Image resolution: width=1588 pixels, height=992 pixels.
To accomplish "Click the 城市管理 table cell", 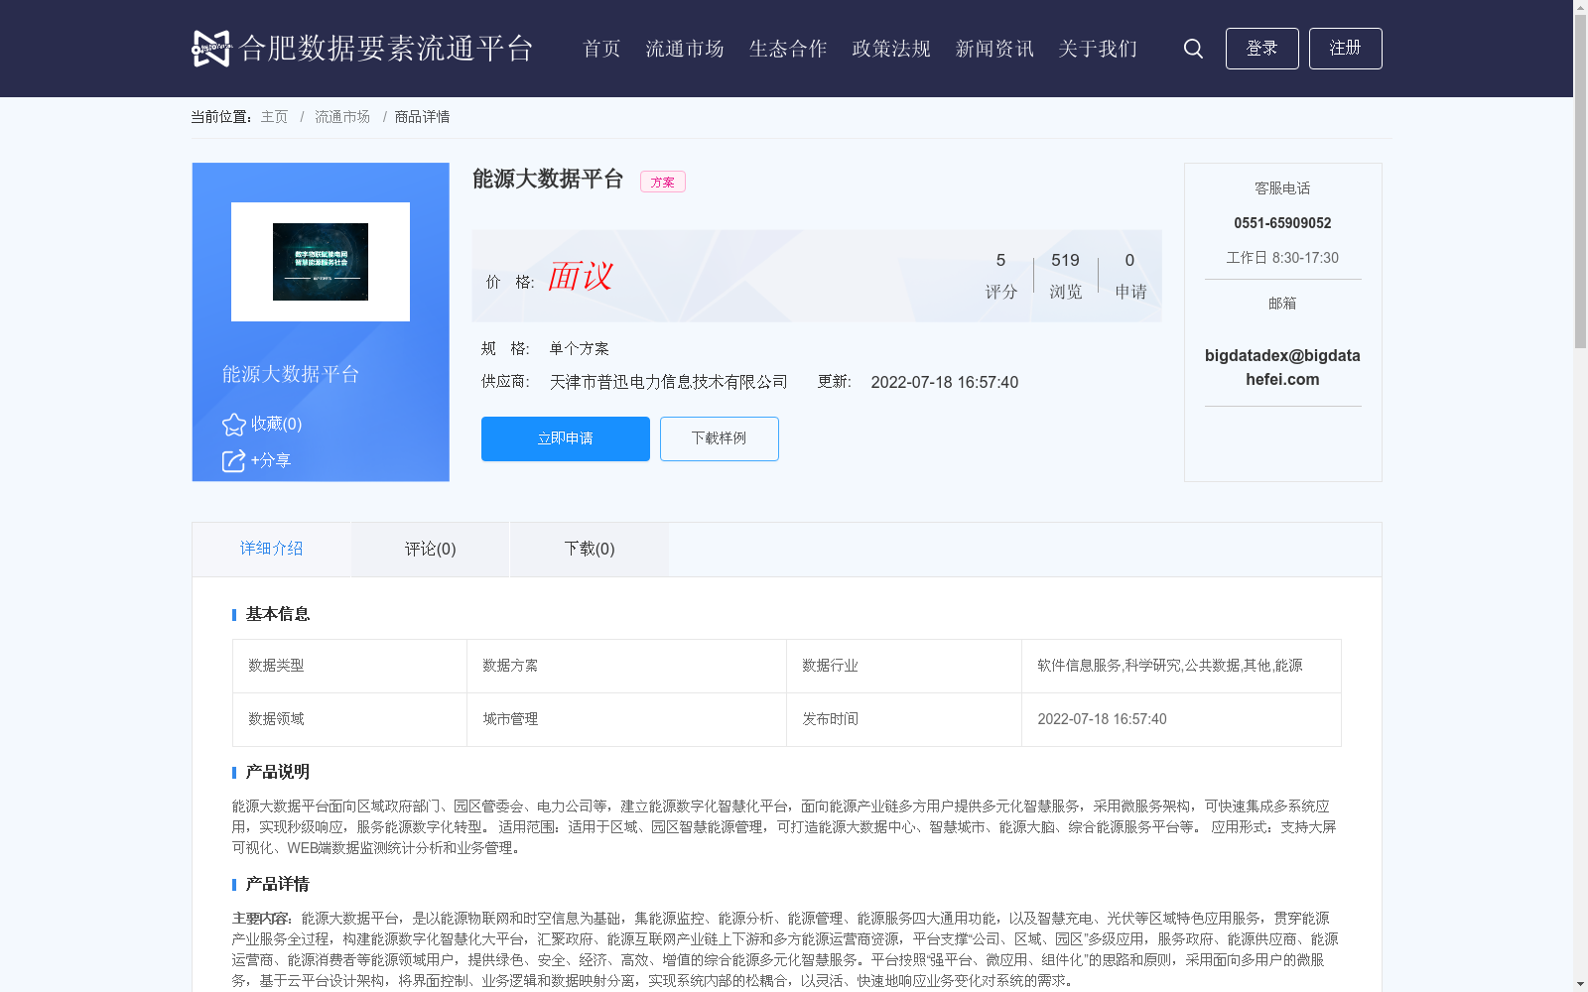I will [626, 719].
